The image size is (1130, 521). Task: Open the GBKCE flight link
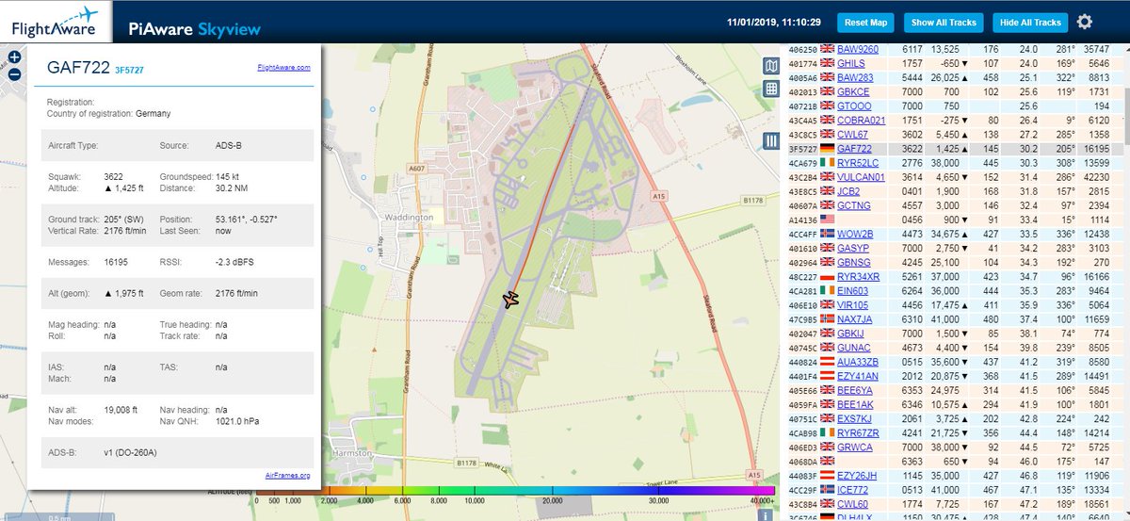coord(854,92)
